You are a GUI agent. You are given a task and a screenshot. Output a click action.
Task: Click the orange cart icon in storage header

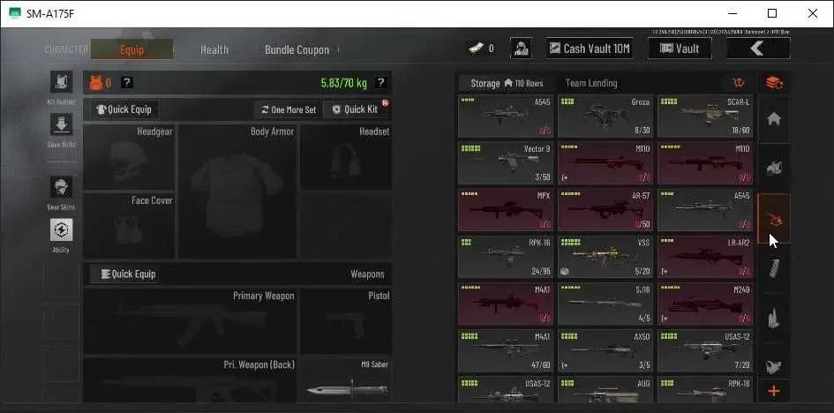[x=739, y=83]
